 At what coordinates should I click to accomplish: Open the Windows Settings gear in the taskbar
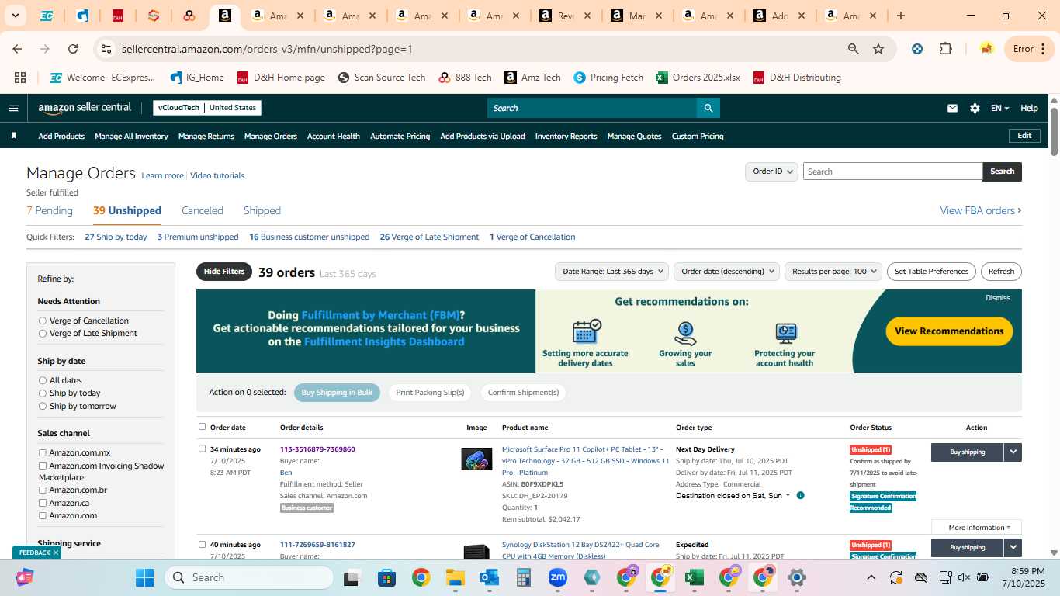click(x=797, y=577)
